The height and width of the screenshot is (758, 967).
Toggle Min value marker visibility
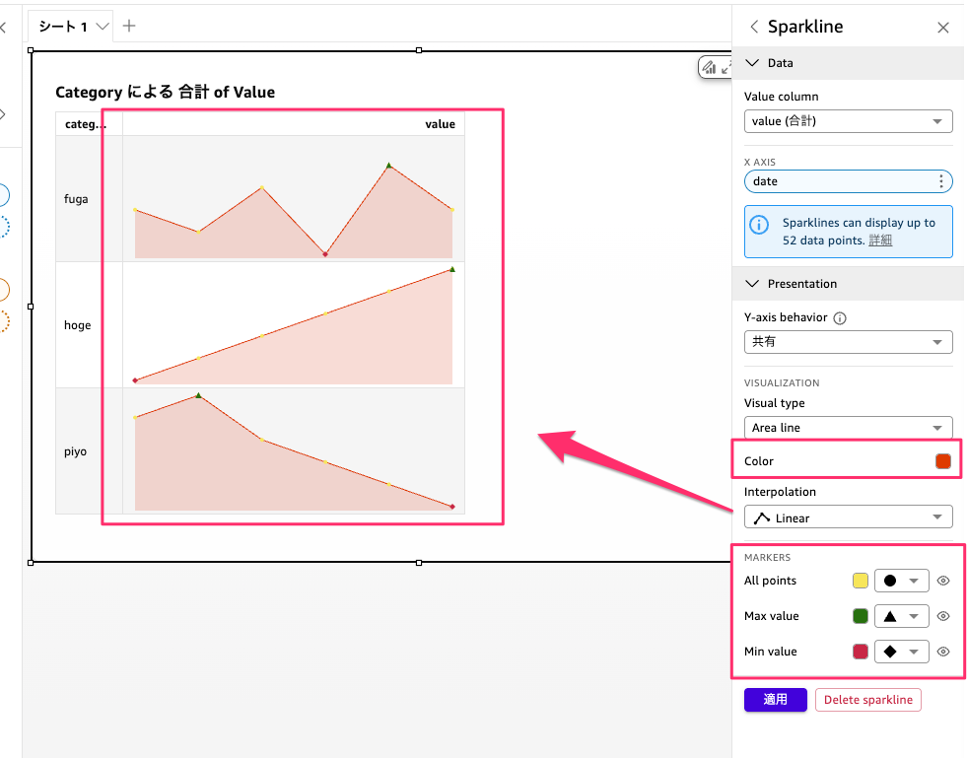(943, 652)
